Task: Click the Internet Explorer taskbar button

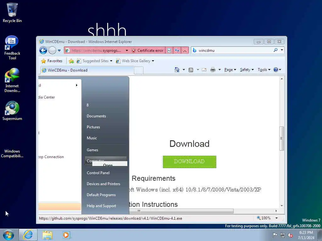Action: (28, 235)
